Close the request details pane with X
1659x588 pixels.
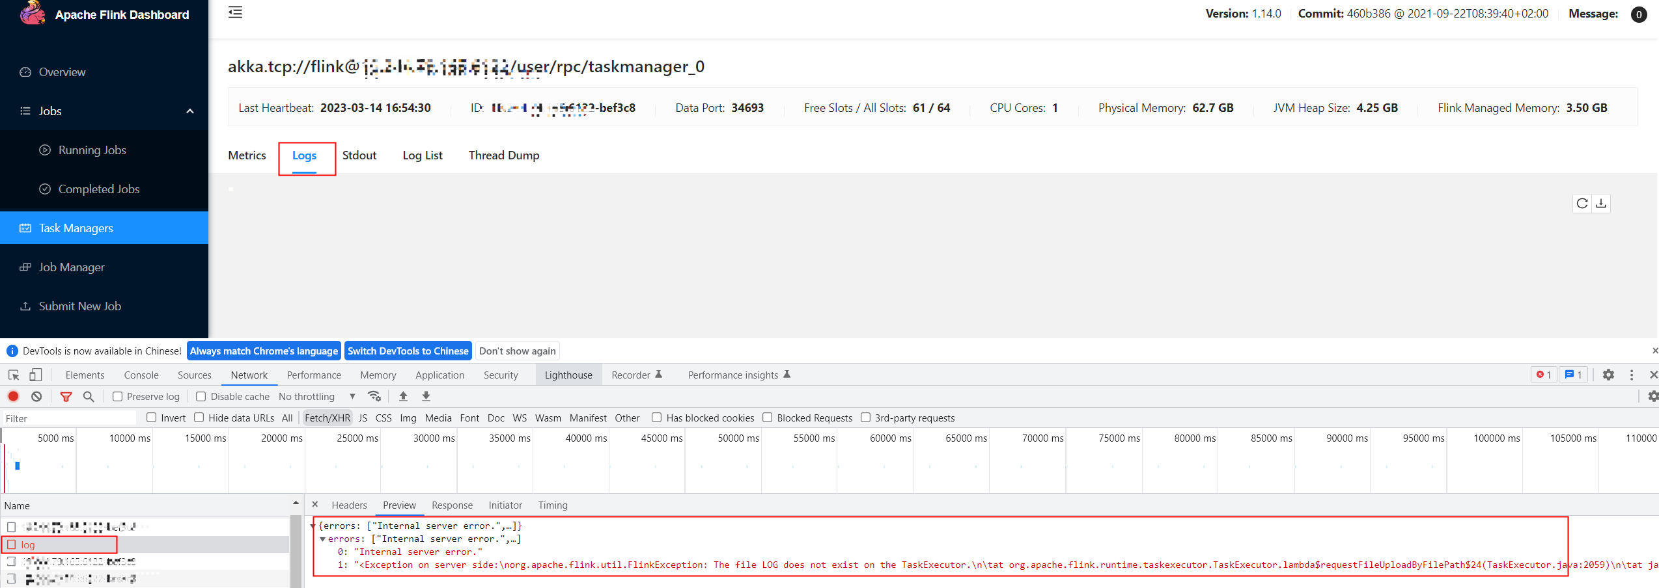tap(315, 505)
